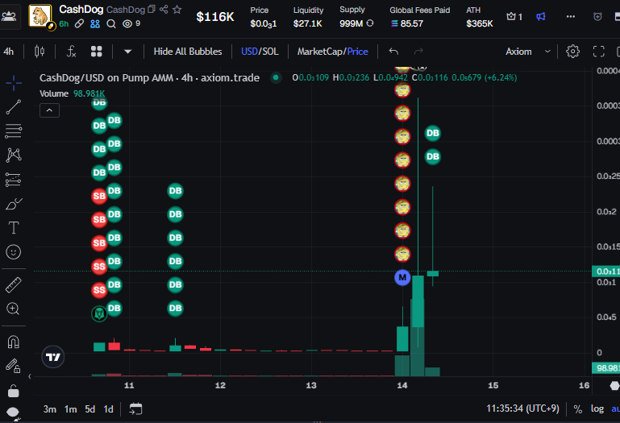
Task: Select the crosshair cursor tool
Action: (x=14, y=83)
